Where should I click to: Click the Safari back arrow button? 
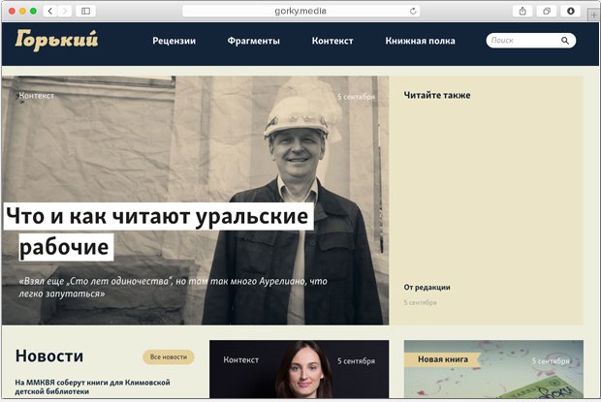(50, 11)
